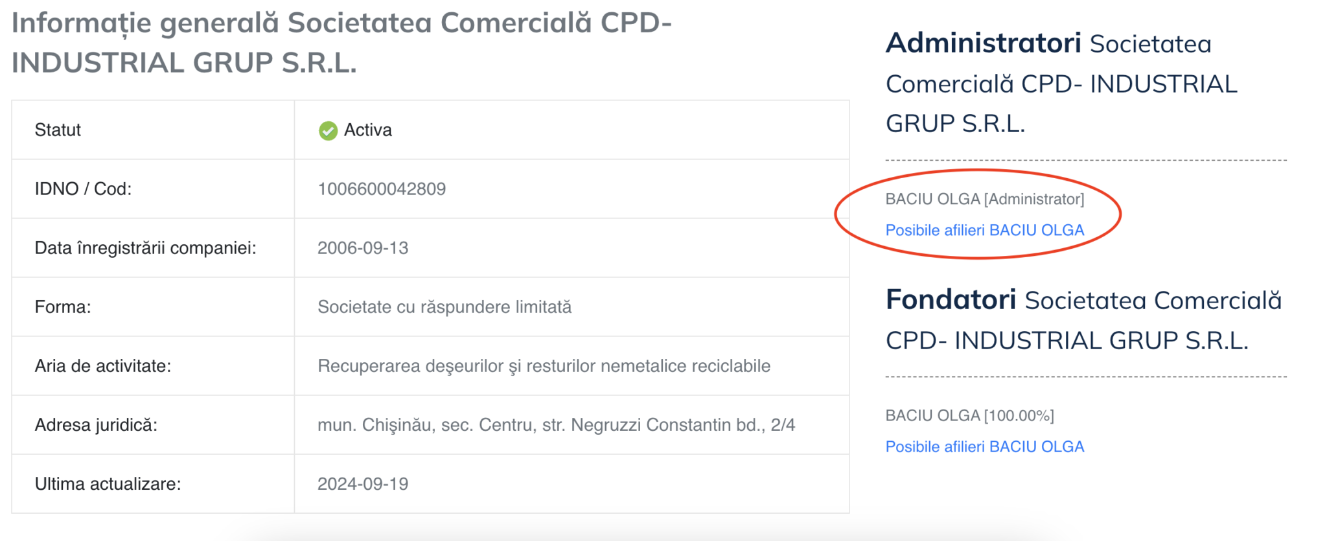Select the last update date 2024-09-19

click(x=363, y=484)
